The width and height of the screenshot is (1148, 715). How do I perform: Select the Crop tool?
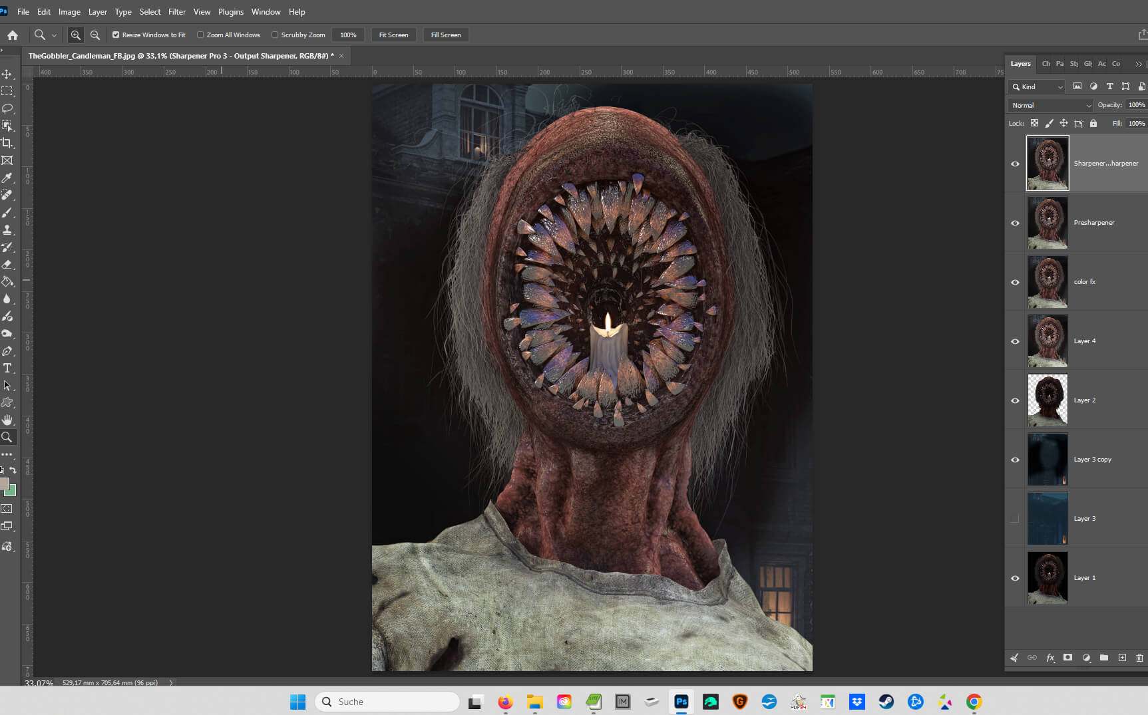coord(7,143)
